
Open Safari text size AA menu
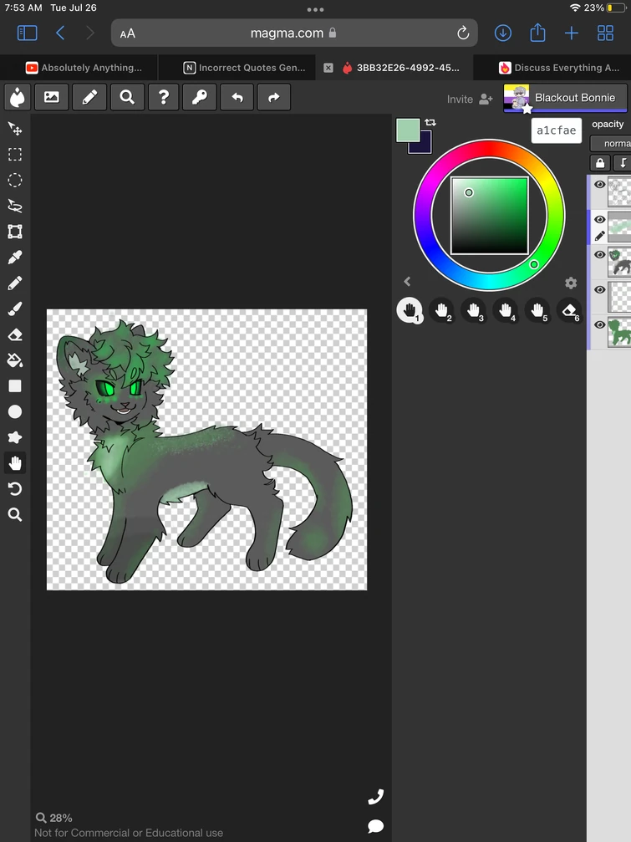[128, 33]
